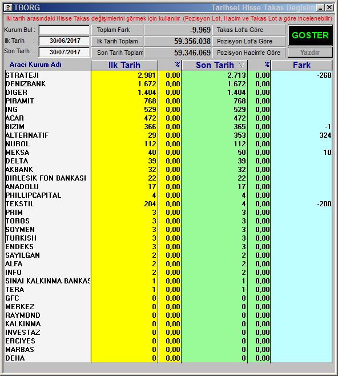Image resolution: width=338 pixels, height=376 pixels.
Task: Click ALTERNATIF Fark value 324
Action: [x=325, y=135]
